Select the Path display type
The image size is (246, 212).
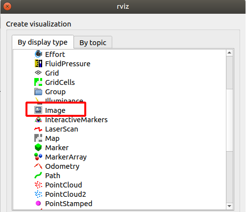pos(47,176)
